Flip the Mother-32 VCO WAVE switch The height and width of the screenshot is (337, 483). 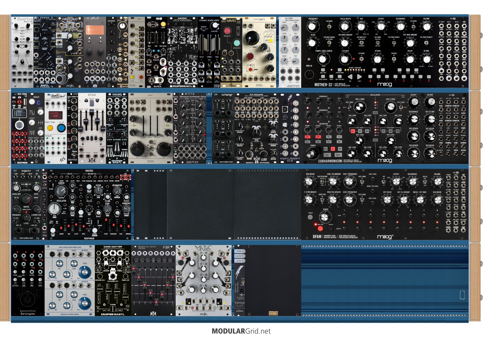pos(329,27)
